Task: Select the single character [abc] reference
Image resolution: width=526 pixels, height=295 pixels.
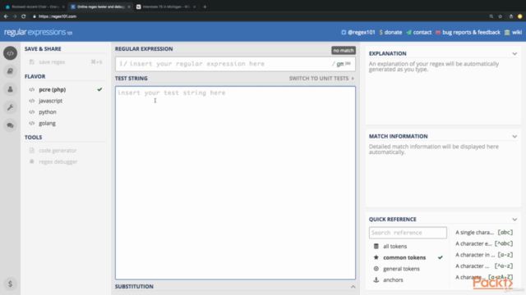Action: [x=484, y=233]
